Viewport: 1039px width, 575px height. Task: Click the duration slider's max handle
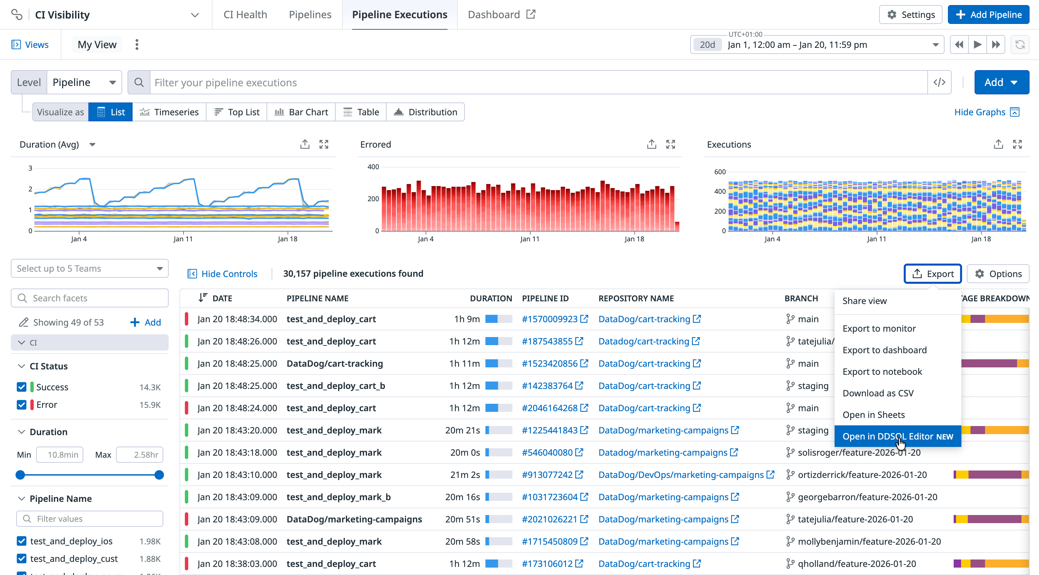click(x=159, y=475)
